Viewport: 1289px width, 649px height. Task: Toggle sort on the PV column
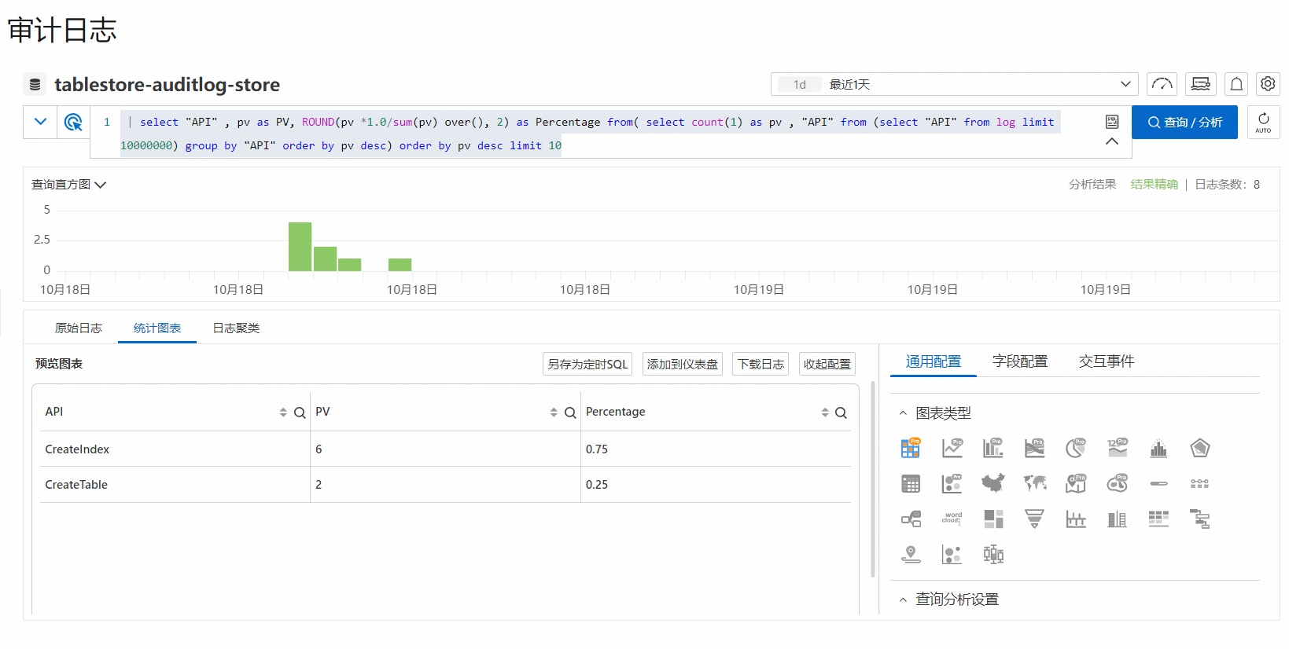pyautogui.click(x=554, y=412)
